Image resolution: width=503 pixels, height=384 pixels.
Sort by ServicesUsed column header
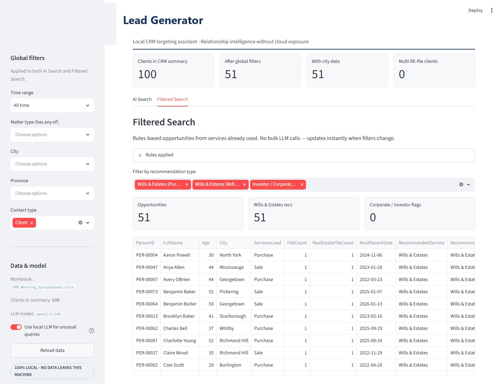[268, 243]
